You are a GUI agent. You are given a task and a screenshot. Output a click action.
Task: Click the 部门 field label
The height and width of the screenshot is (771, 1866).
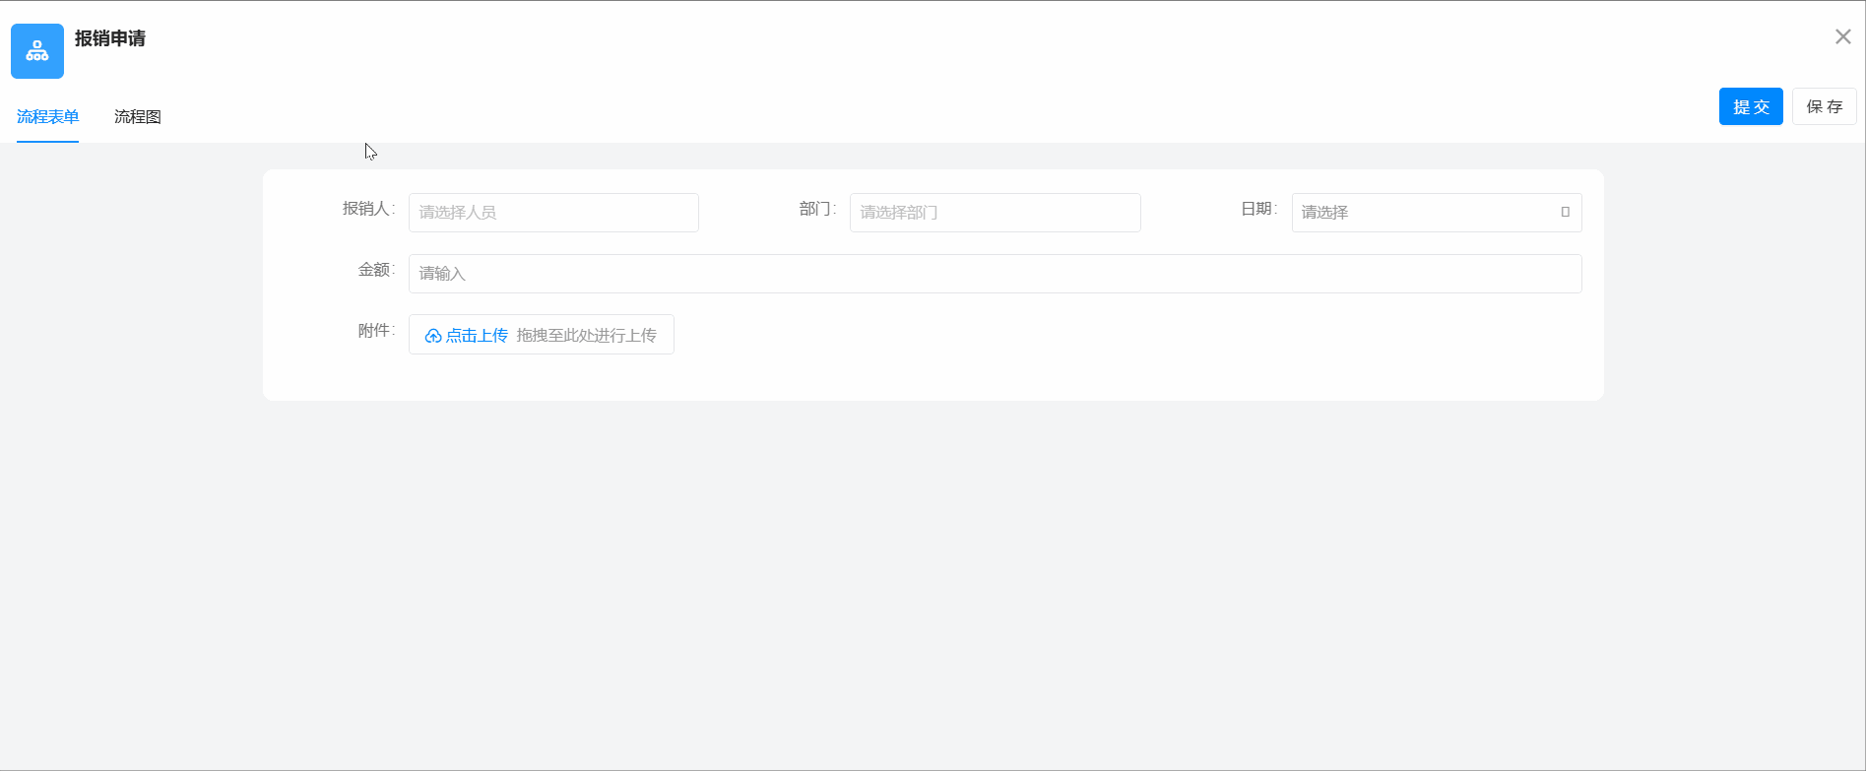tap(816, 209)
